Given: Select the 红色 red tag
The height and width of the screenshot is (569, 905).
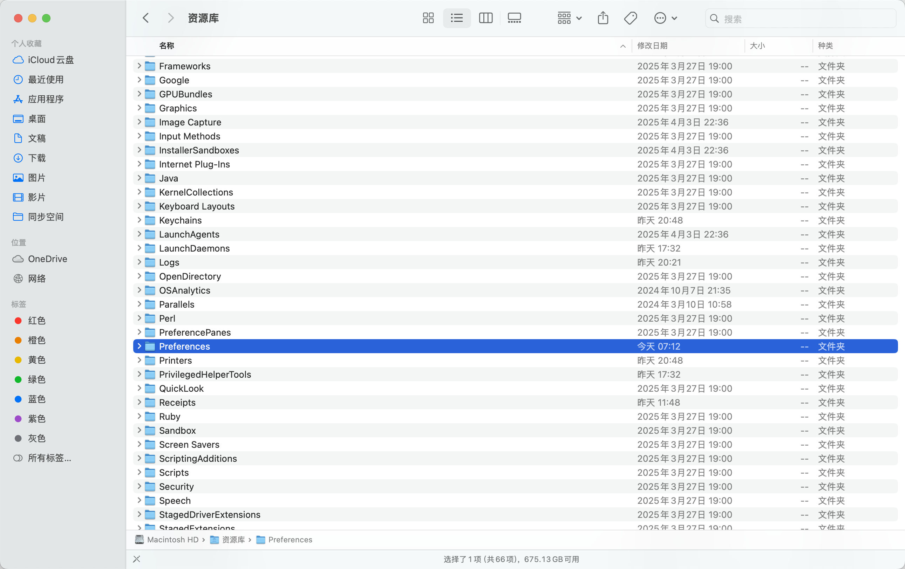Looking at the screenshot, I should (36, 320).
